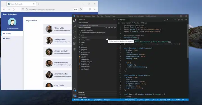Open a new tab in Firefox
Viewport: 202px width, 105px height.
[x=39, y=4]
